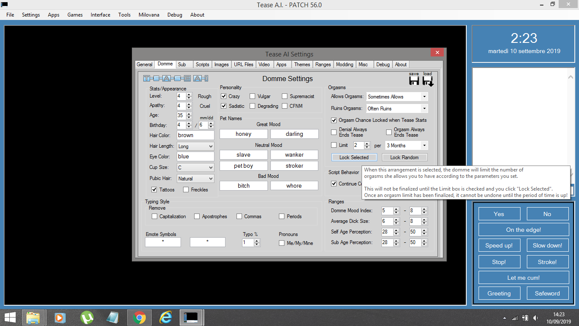
Task: Open the Modding tab
Action: point(345,65)
